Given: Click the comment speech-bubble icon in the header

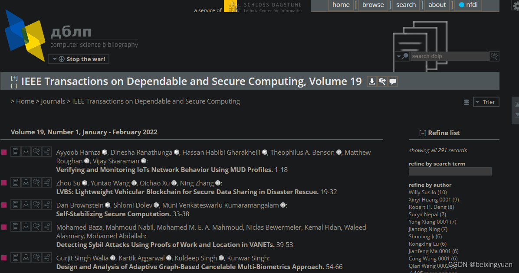Looking at the screenshot, I should click(393, 81).
